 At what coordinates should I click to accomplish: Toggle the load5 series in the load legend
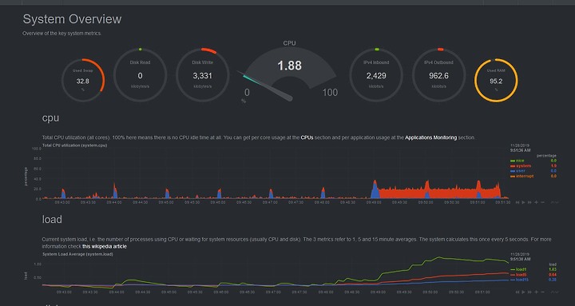(x=518, y=275)
